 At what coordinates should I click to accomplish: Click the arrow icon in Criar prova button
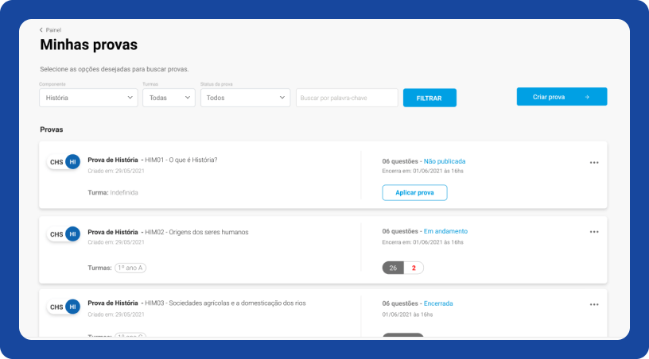click(x=587, y=97)
